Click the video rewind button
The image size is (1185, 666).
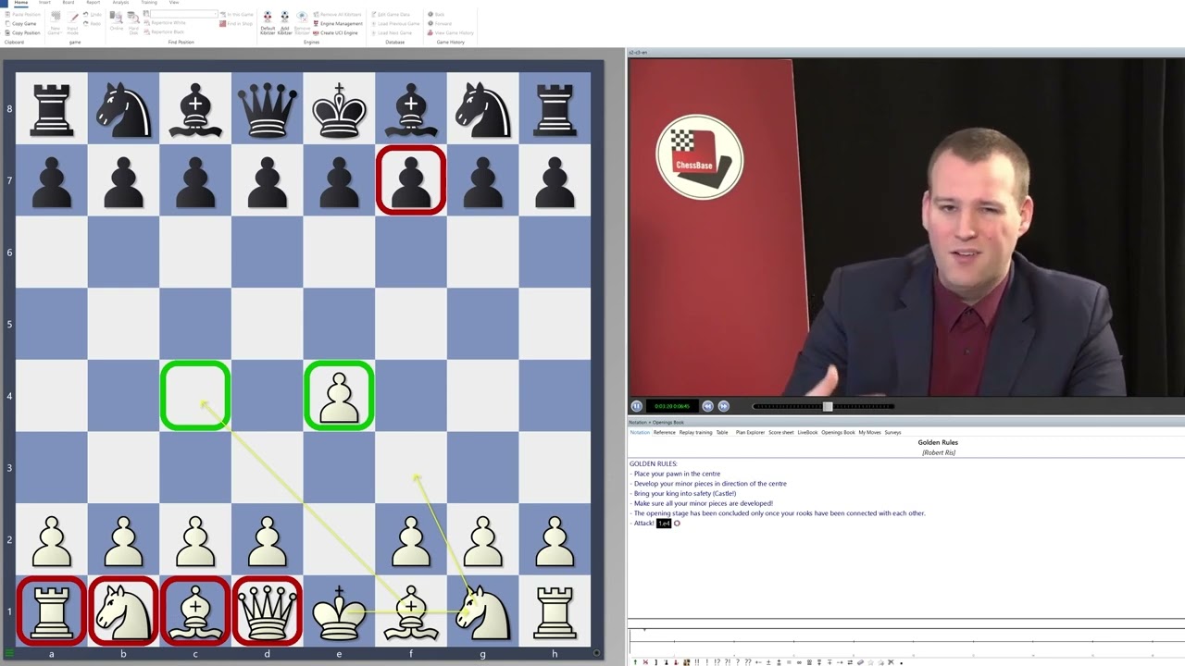tap(707, 406)
